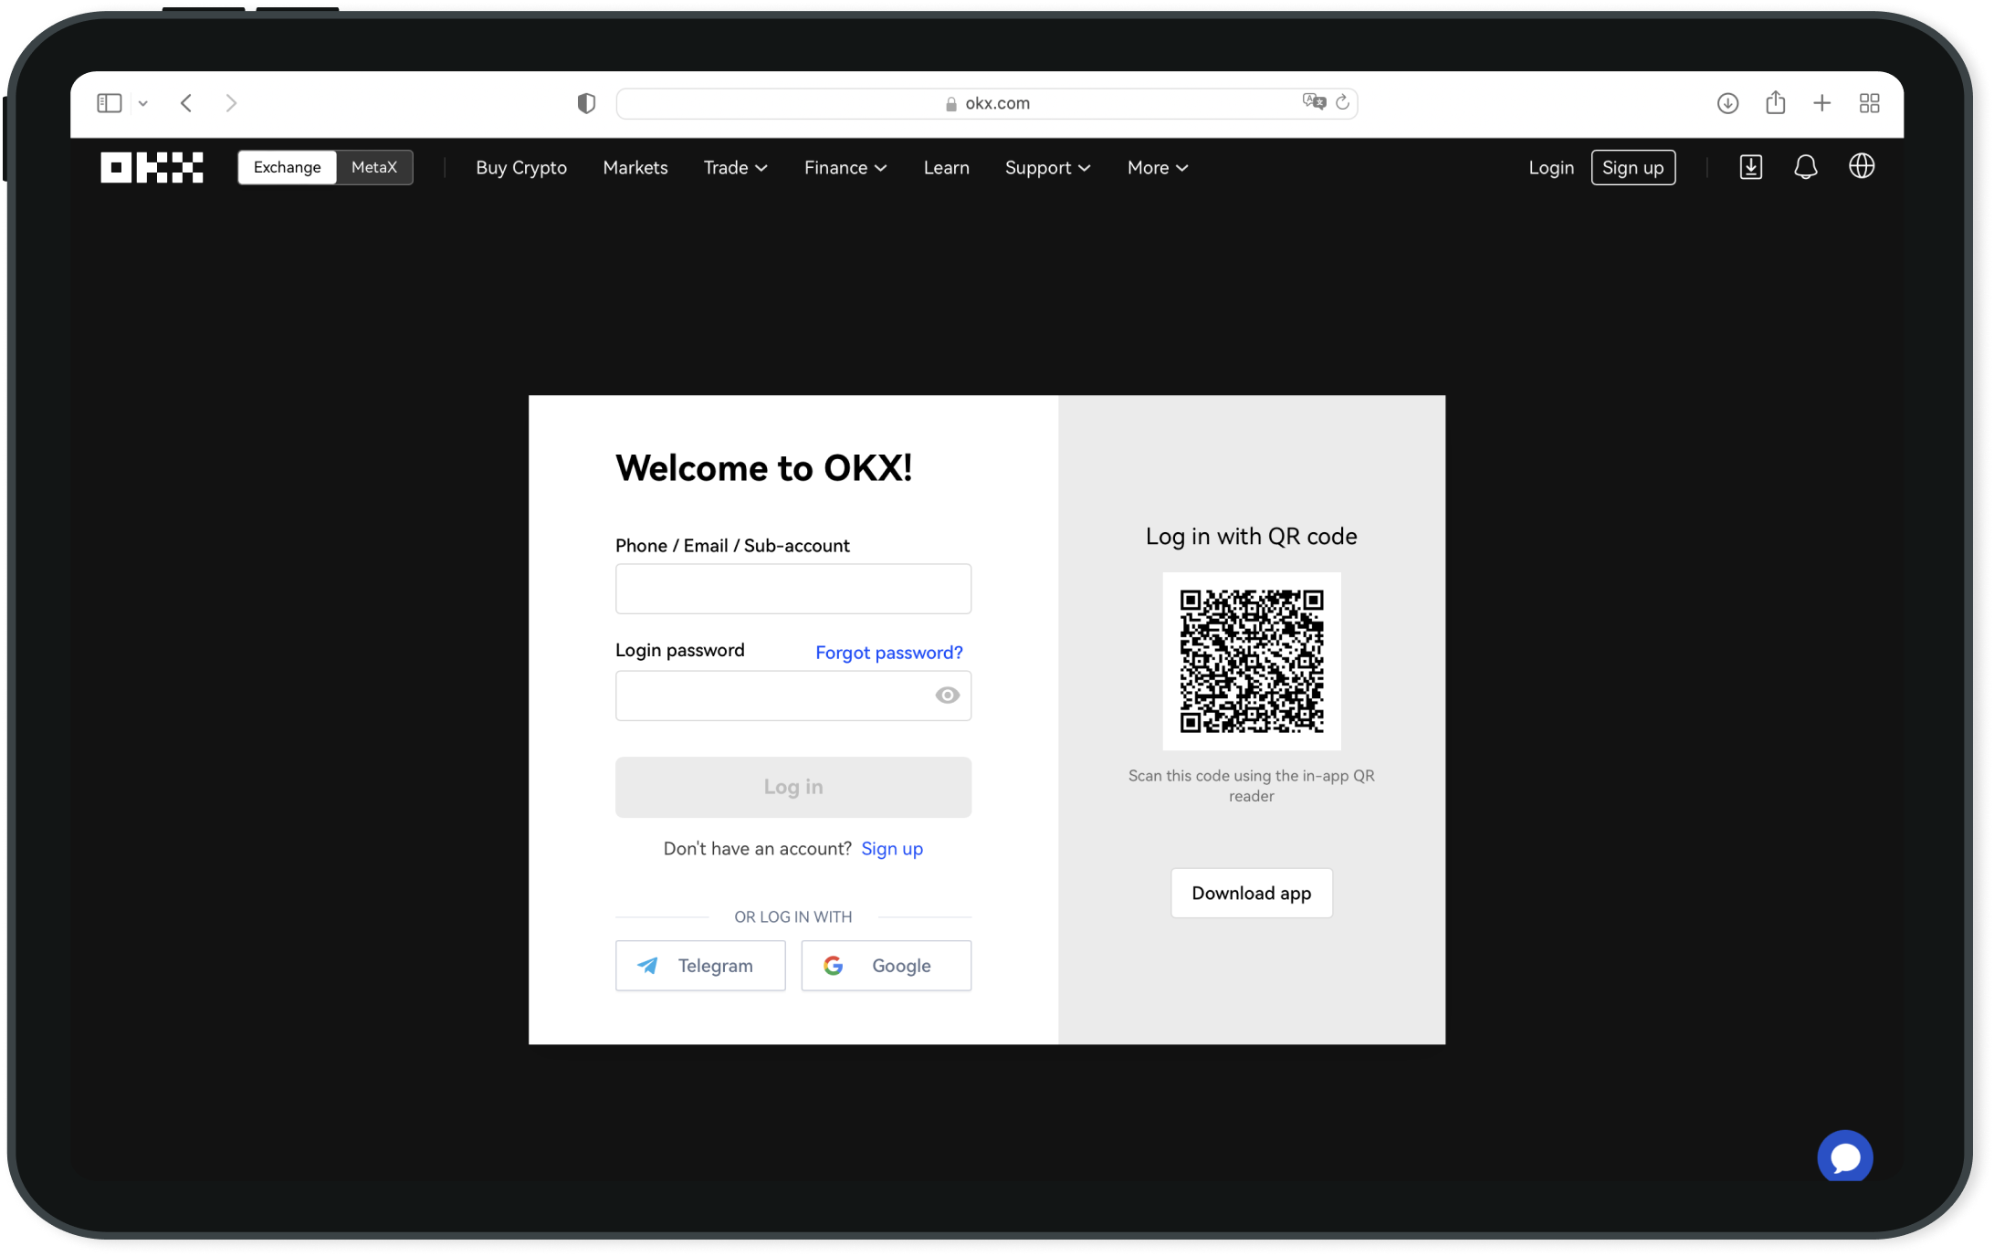
Task: Click the OKX logo icon
Action: [x=152, y=166]
